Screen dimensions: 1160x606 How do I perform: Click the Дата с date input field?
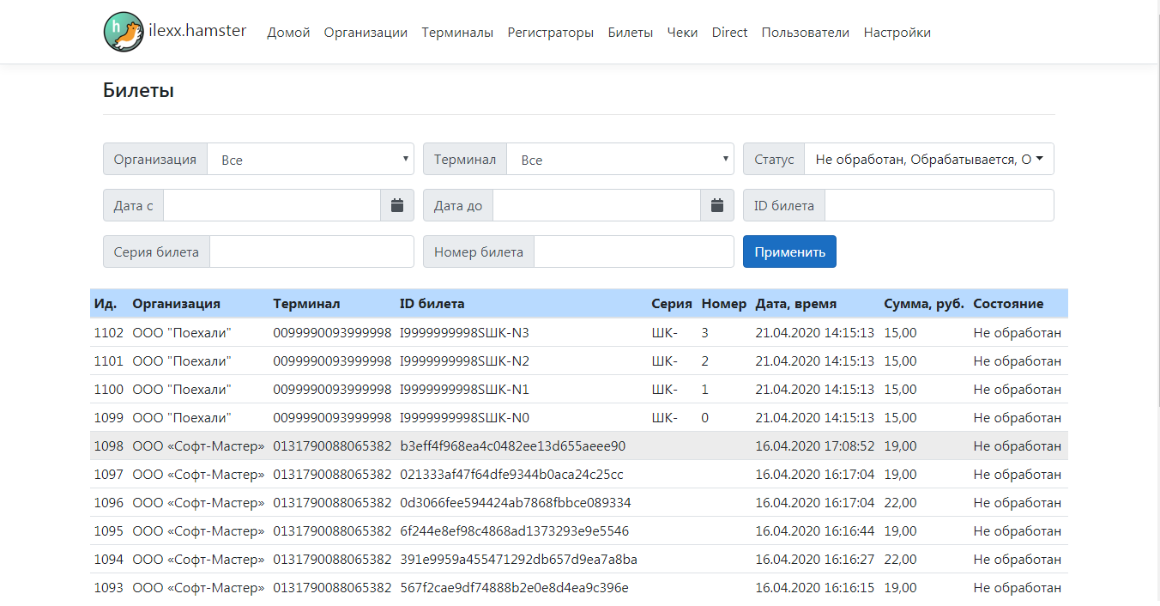tap(271, 205)
